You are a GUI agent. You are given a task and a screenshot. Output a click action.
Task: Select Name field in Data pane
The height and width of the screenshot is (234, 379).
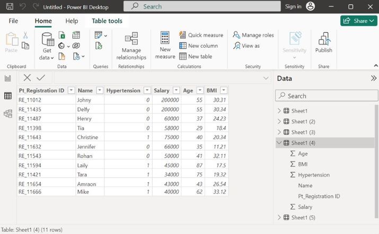click(305, 185)
